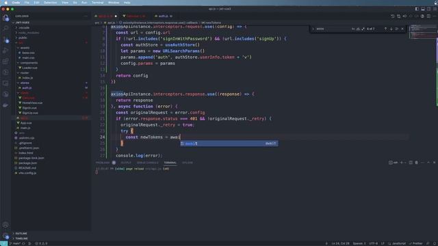
Task: Open the Accounts icon in activity bar
Action: [5, 225]
